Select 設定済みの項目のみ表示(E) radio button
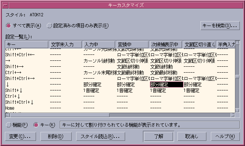Image resolution: width=245 pixels, height=146 pixels. [78, 26]
